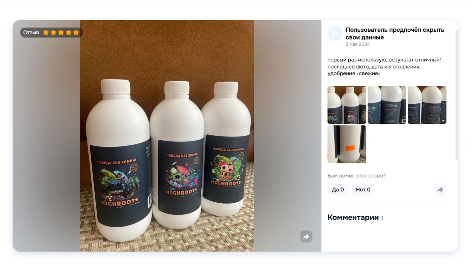Image resolution: width=471 pixels, height=268 pixels.
Task: Click the reviewer's round avatar icon
Action: tap(335, 33)
